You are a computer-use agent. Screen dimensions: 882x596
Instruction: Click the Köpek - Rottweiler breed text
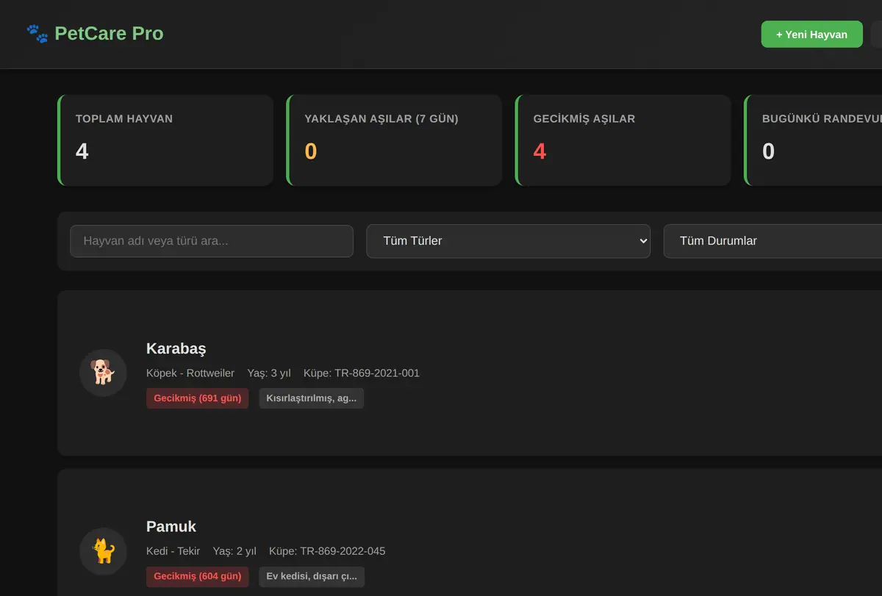[190, 373]
